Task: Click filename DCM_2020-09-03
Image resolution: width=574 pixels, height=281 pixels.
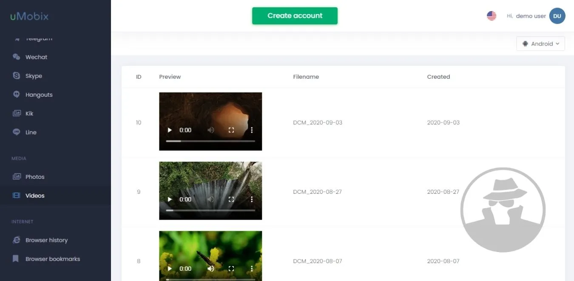Action: (318, 123)
